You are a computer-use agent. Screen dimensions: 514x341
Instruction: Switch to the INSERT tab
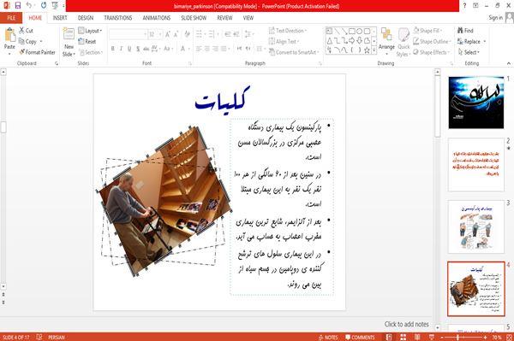pyautogui.click(x=60, y=18)
